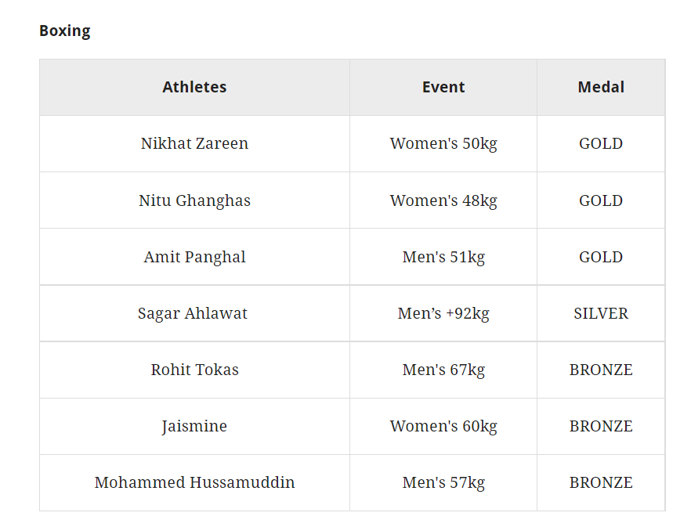Viewport: 691px width, 527px height.
Task: Select the Men's +92kg event text
Action: [443, 313]
